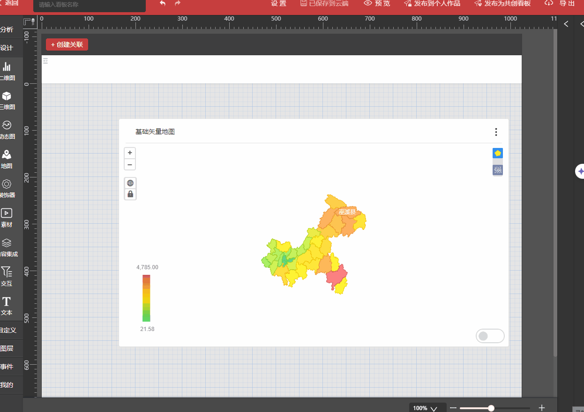Image resolution: width=584 pixels, height=412 pixels.
Task: Click the globe reset-view map icon
Action: click(130, 183)
